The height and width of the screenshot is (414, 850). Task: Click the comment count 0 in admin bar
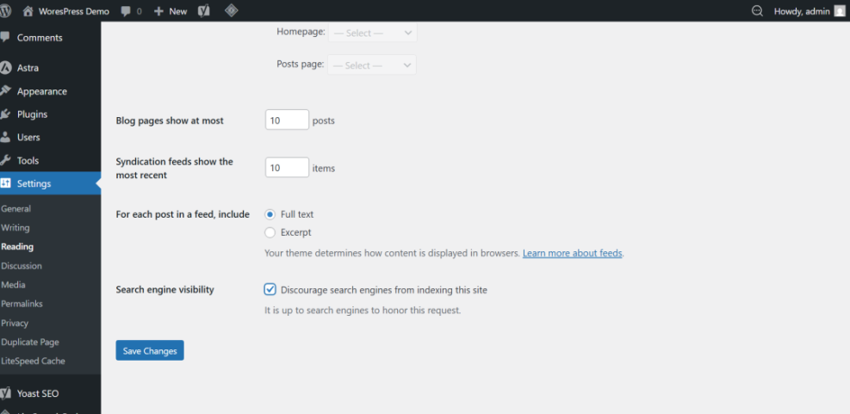[x=139, y=11]
